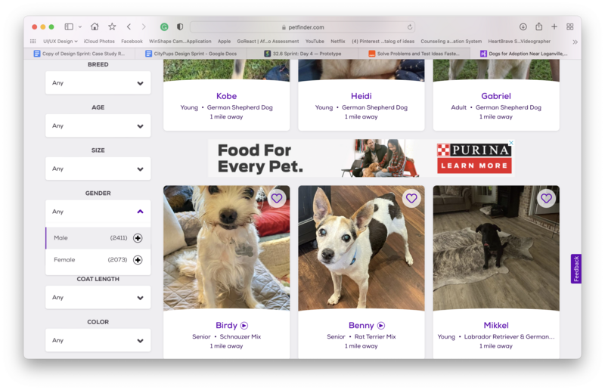Open the YouTube bookmark
605x390 pixels.
315,42
